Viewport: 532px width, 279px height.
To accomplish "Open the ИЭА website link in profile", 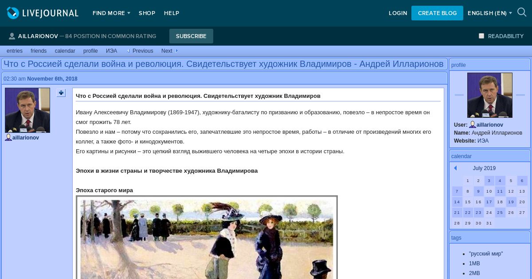I will click(483, 141).
